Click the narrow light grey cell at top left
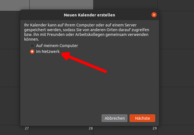Image resolution: width=194 pixels, height=135 pixels. coord(15,5)
